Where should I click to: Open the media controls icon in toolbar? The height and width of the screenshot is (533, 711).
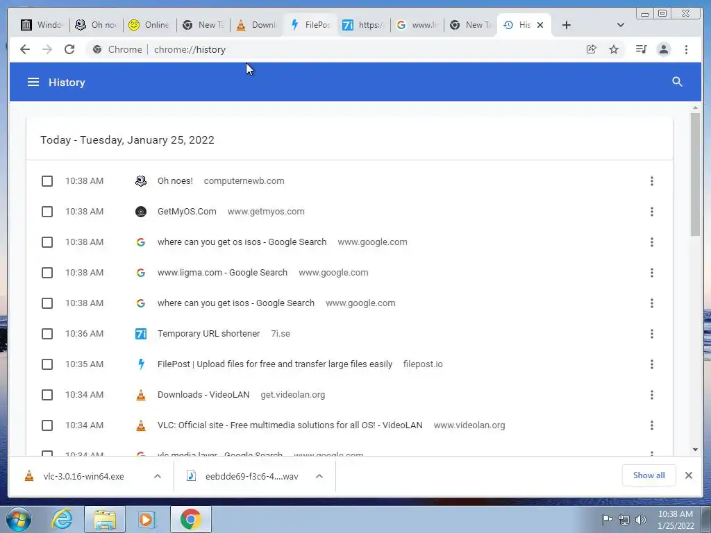tap(641, 49)
